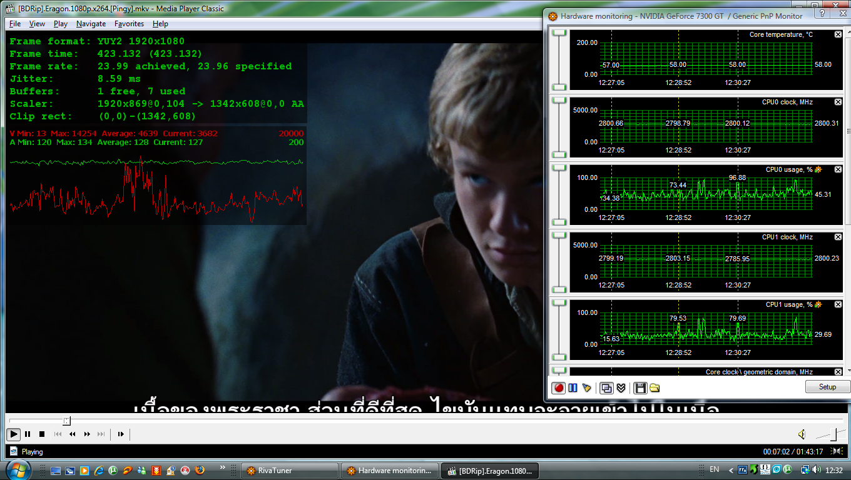851x480 pixels.
Task: Click the CPU1 usage plugin gear icon
Action: point(818,304)
